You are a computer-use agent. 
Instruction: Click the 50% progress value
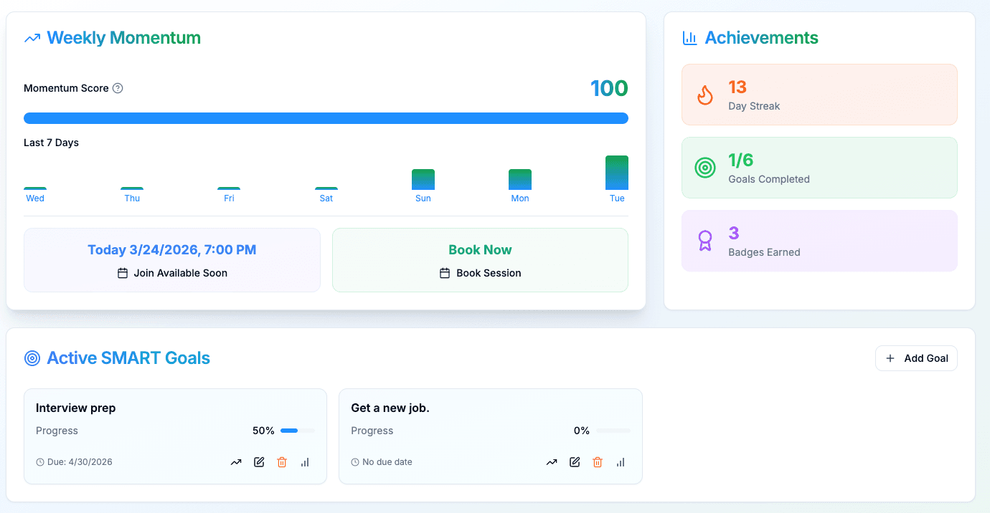[x=263, y=431]
